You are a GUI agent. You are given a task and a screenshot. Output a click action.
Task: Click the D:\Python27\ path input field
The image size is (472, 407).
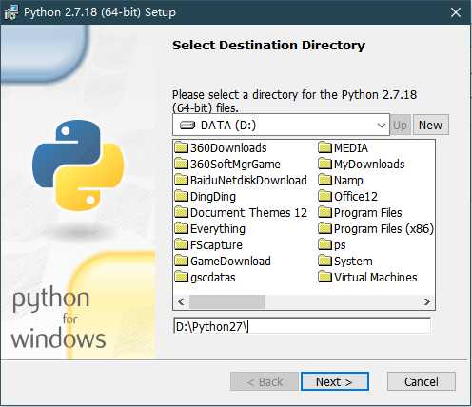tap(302, 326)
